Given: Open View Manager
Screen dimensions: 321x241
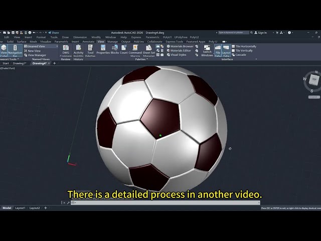Looking at the screenshot, I should [35, 55].
